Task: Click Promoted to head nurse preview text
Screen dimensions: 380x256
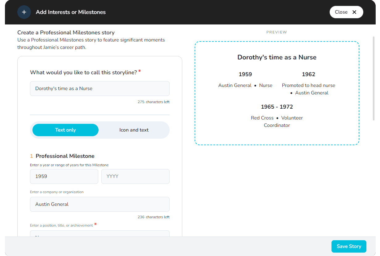Action: click(x=308, y=85)
